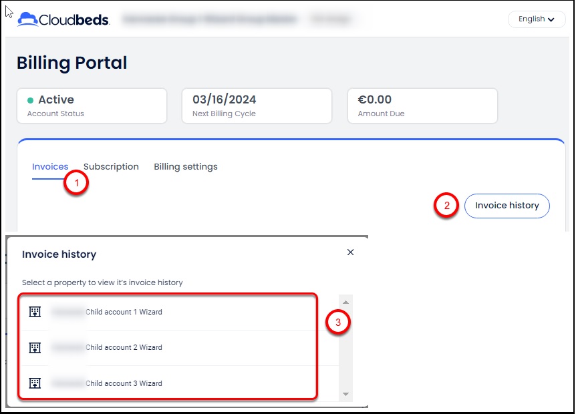This screenshot has width=576, height=414.
Task: Click the Cloudbeds logo
Action: (63, 19)
